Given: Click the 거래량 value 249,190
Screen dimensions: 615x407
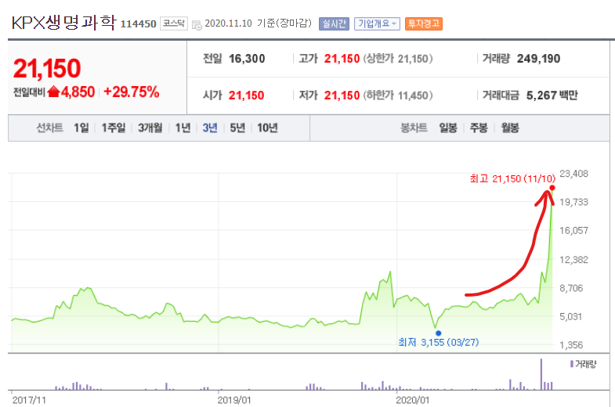Looking at the screenshot, I should pos(538,59).
